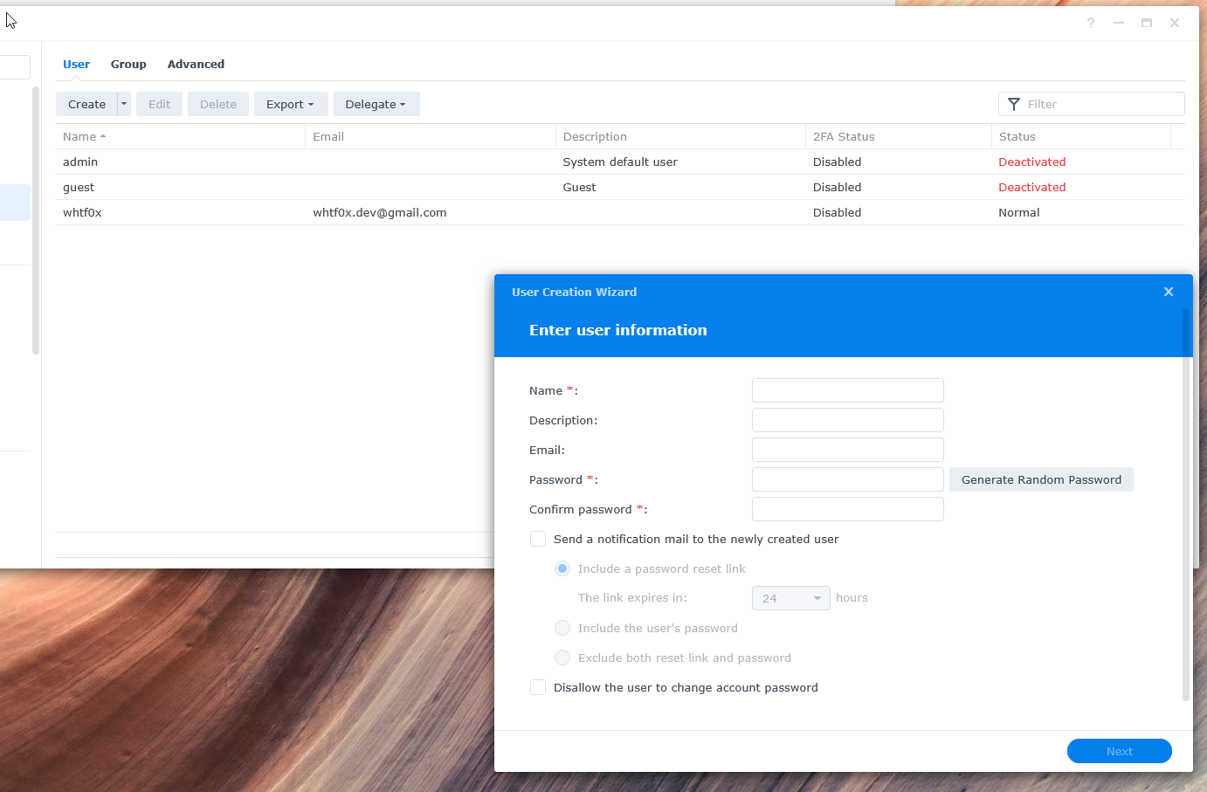Viewport: 1207px width, 792px height.
Task: Open the Delegate dropdown menu
Action: click(x=376, y=104)
